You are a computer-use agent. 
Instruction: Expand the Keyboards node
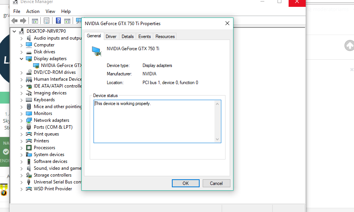[x=21, y=100]
